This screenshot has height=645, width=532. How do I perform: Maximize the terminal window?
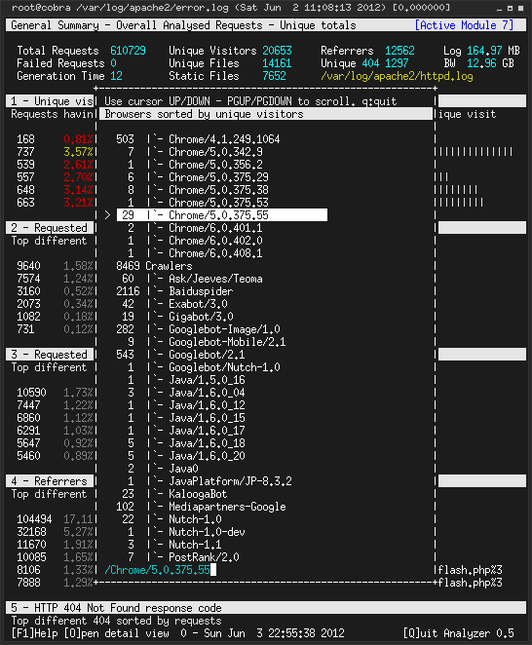[510, 8]
